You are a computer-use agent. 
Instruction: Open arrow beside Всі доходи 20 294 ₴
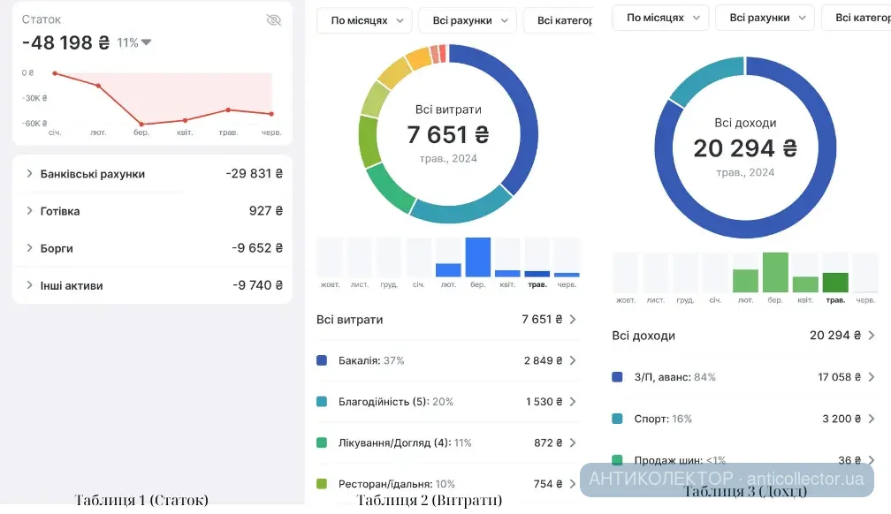(871, 336)
